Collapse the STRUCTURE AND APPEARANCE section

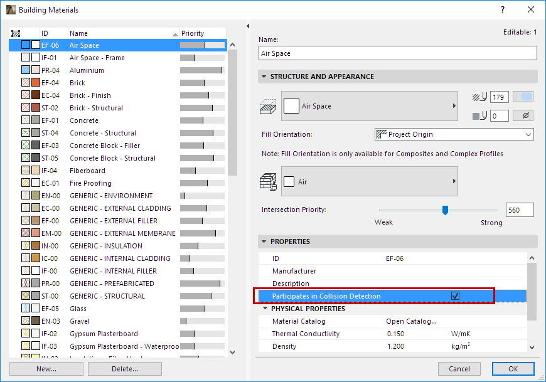click(x=264, y=77)
